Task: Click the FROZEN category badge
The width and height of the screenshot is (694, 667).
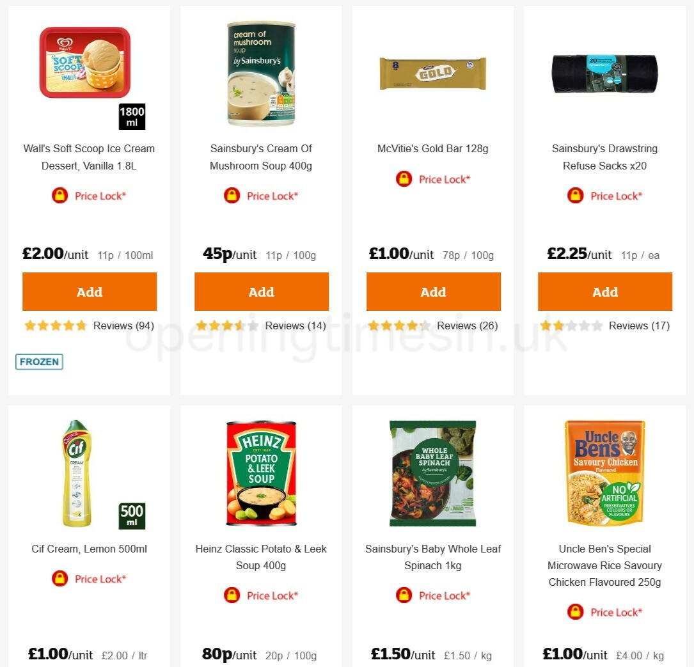Action: tap(39, 361)
